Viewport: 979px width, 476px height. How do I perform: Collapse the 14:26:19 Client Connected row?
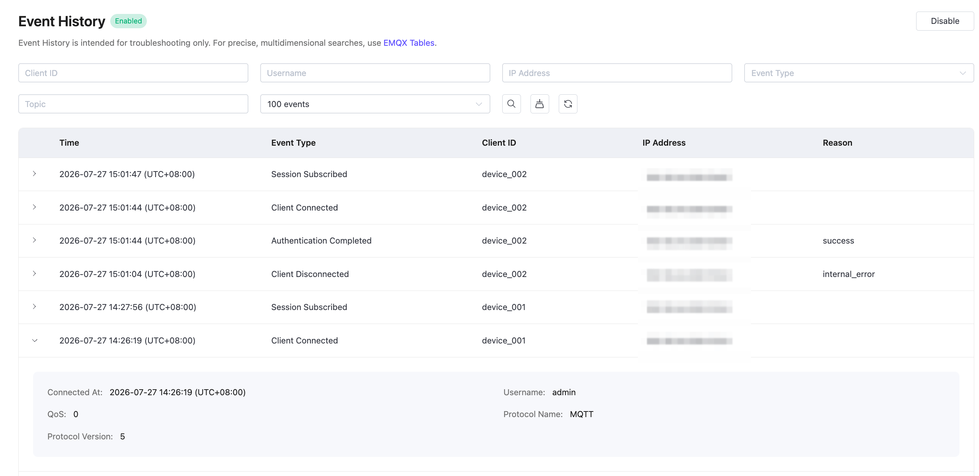(x=35, y=340)
